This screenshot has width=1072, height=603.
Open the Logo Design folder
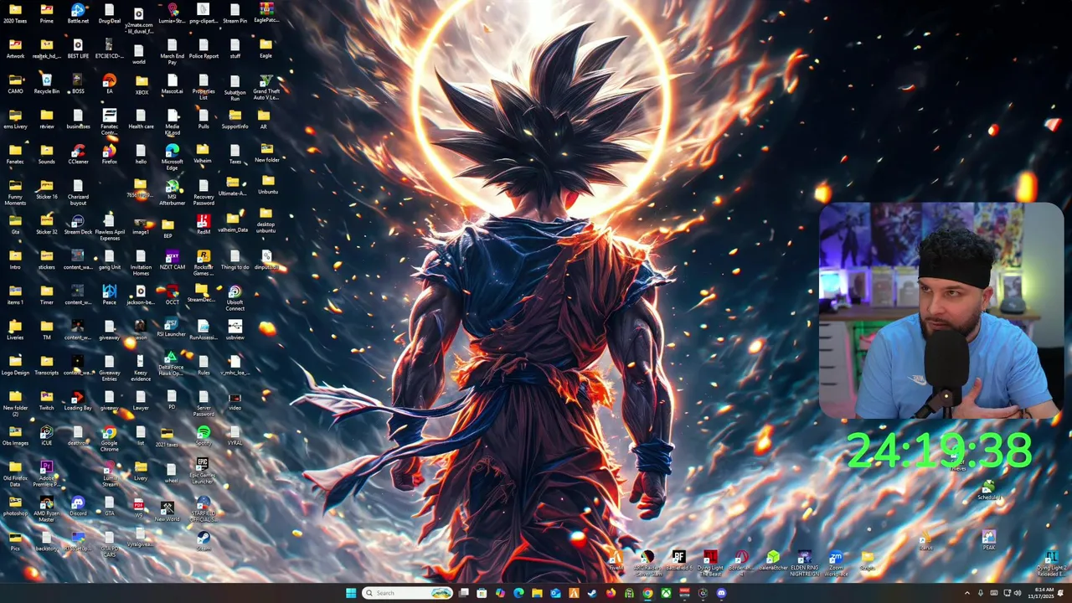[x=15, y=365]
